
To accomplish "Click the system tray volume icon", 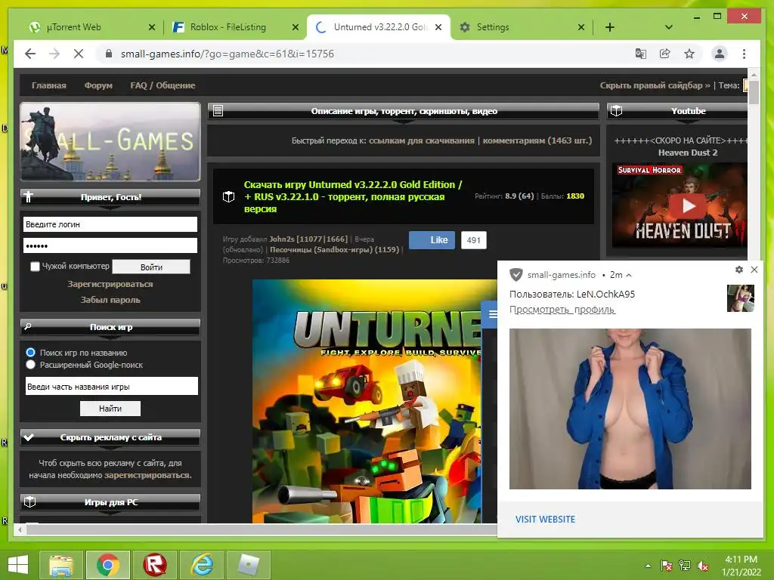I will coord(702,566).
